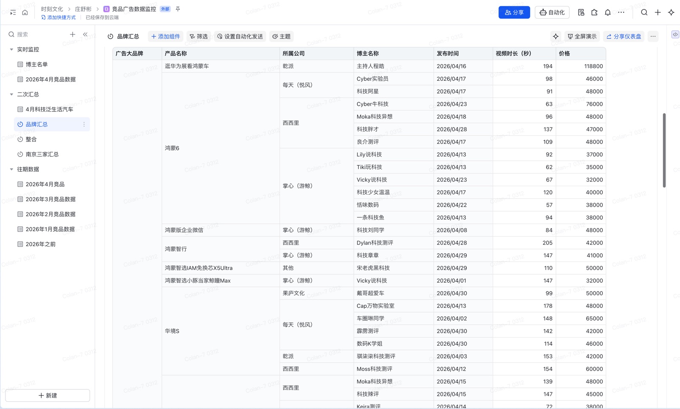Open 2026年之前 table

52,244
